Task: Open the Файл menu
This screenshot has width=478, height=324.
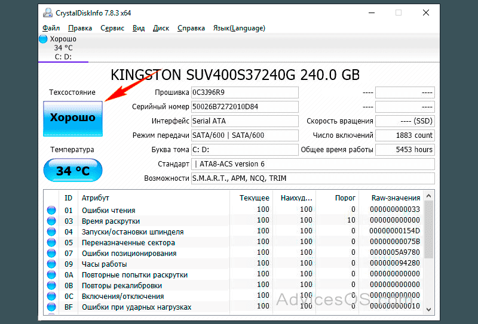Action: [51, 28]
